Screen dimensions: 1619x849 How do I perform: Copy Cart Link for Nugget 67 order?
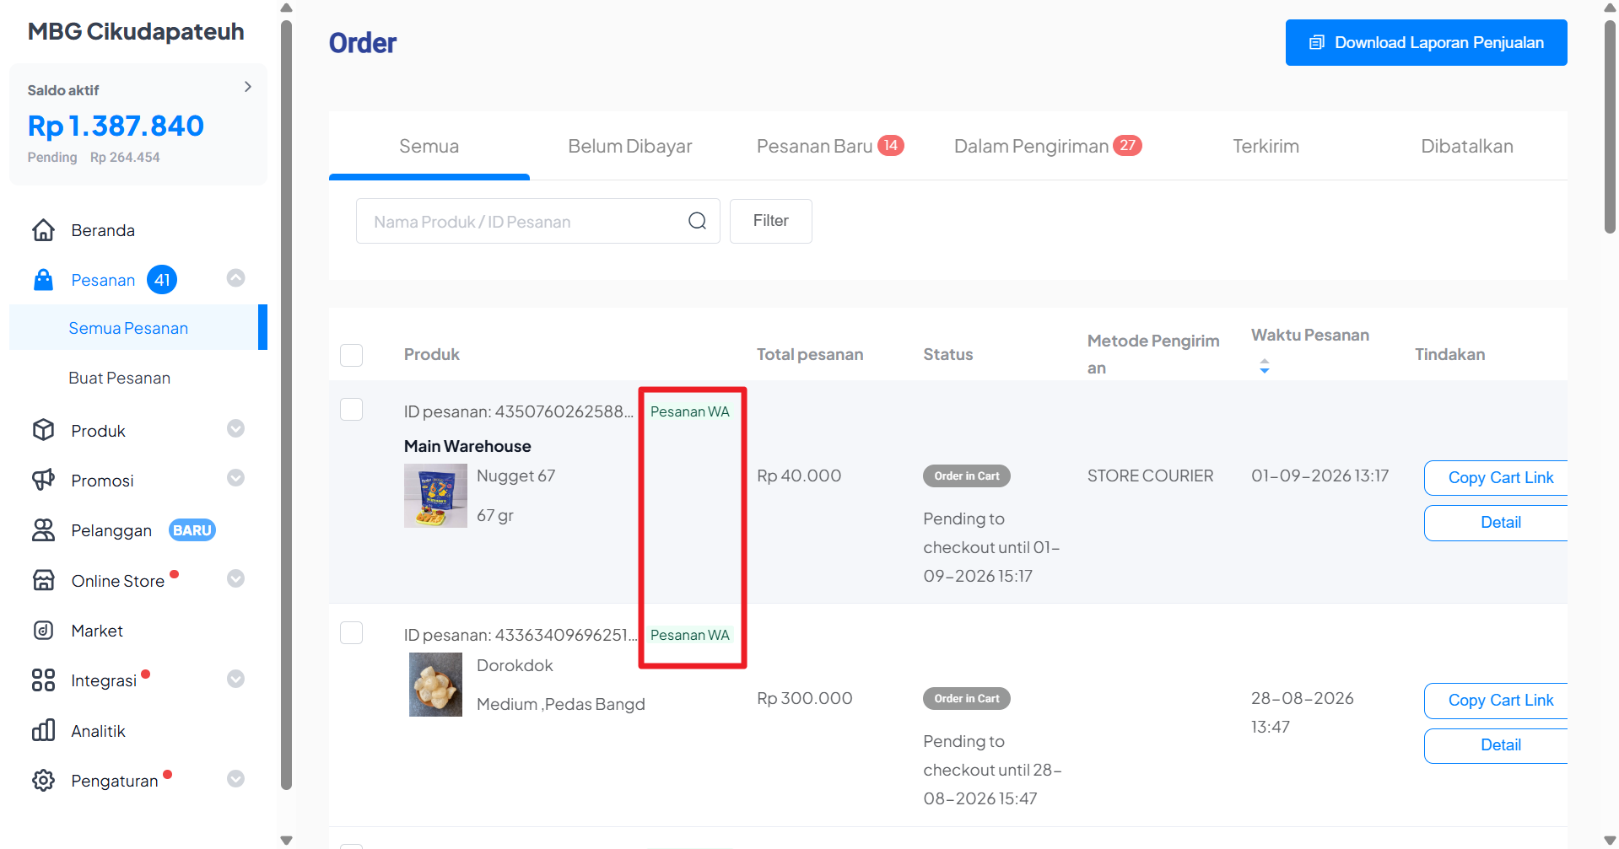(1500, 477)
